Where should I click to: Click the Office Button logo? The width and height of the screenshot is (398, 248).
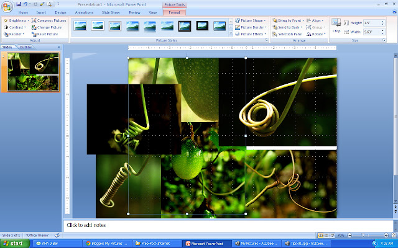pos(7,7)
